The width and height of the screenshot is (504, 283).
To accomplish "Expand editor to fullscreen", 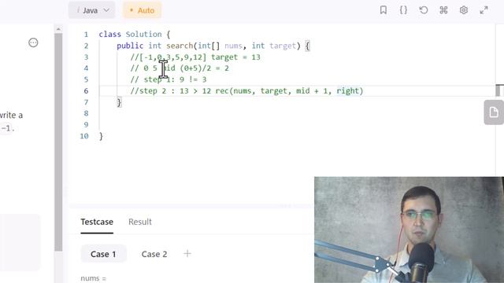I will click(x=484, y=10).
